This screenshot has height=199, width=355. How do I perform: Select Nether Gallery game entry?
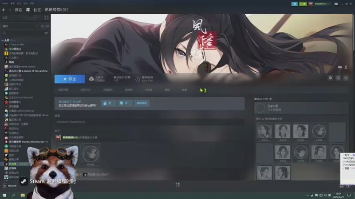tap(22, 67)
